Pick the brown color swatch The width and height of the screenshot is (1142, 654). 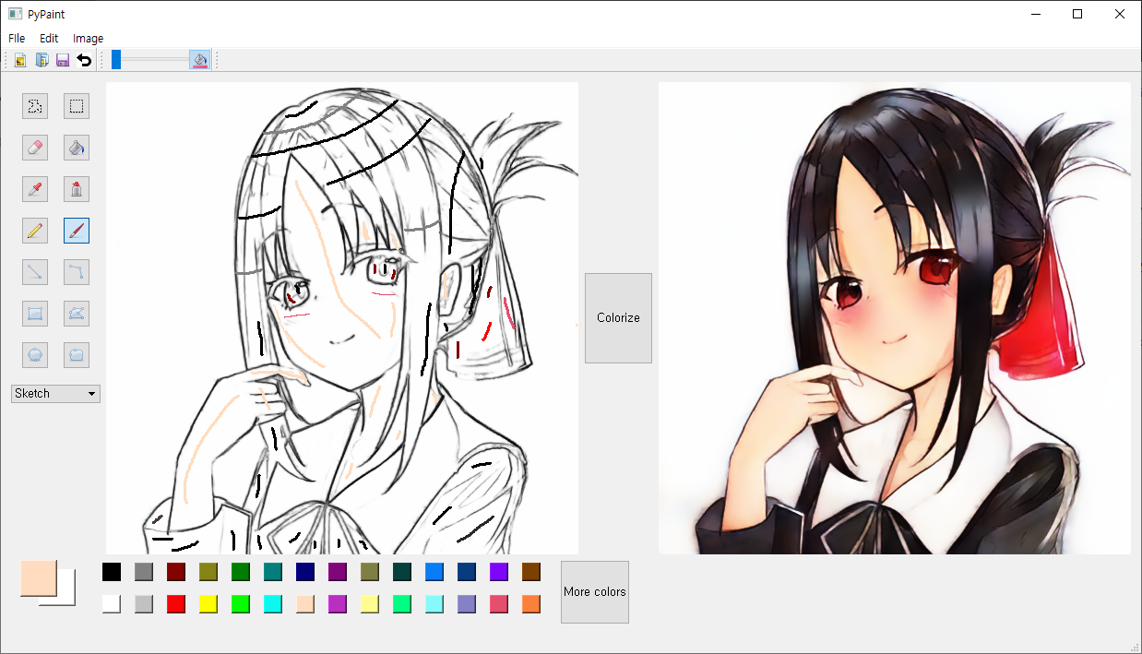pyautogui.click(x=531, y=572)
